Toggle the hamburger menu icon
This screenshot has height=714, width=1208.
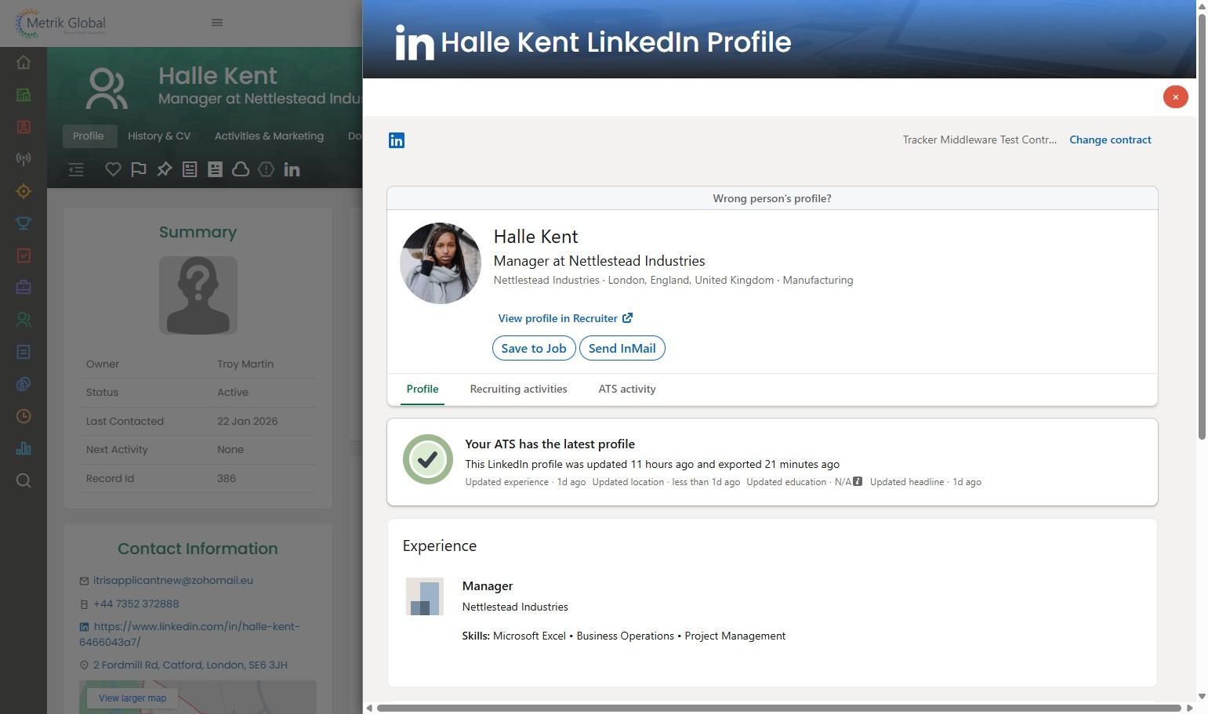click(217, 23)
